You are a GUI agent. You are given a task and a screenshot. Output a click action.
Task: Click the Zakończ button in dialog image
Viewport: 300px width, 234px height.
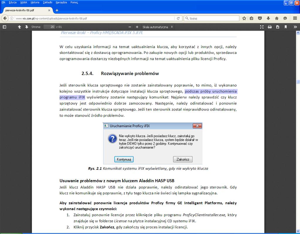[x=183, y=160]
